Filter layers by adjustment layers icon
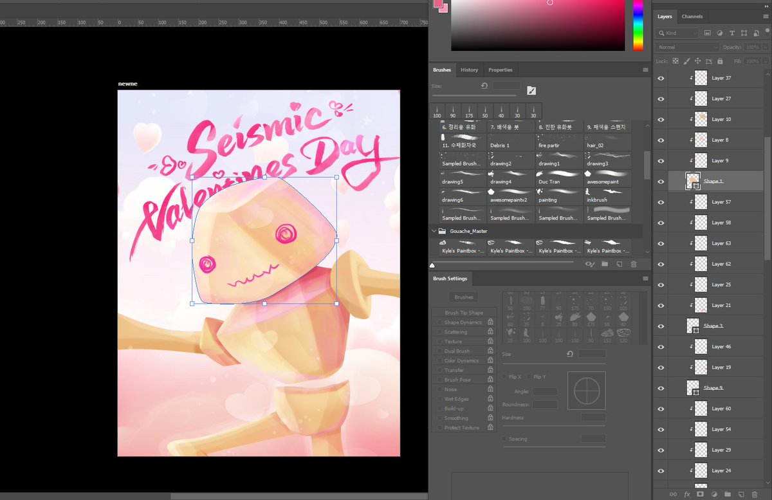The image size is (772, 500). tap(720, 33)
